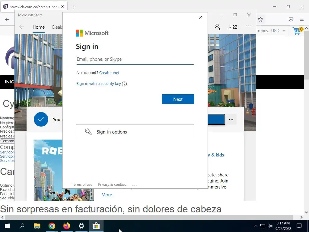Image resolution: width=309 pixels, height=232 pixels.
Task: Open the notification center
Action: pos(299,226)
